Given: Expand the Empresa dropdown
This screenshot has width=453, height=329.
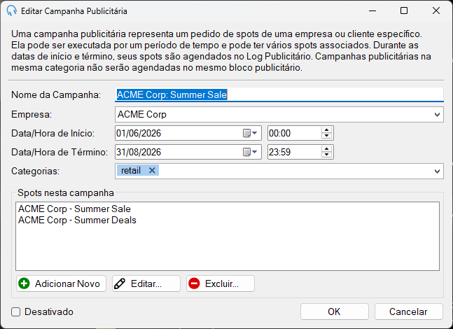Looking at the screenshot, I should [437, 115].
